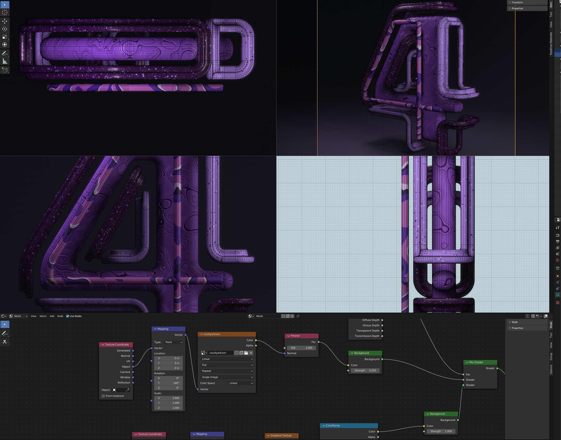Pin the World node tree

pos(298,316)
